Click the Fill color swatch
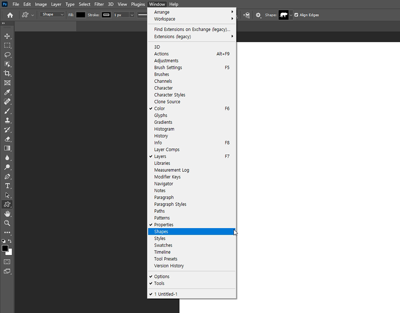400x313 pixels. point(80,15)
